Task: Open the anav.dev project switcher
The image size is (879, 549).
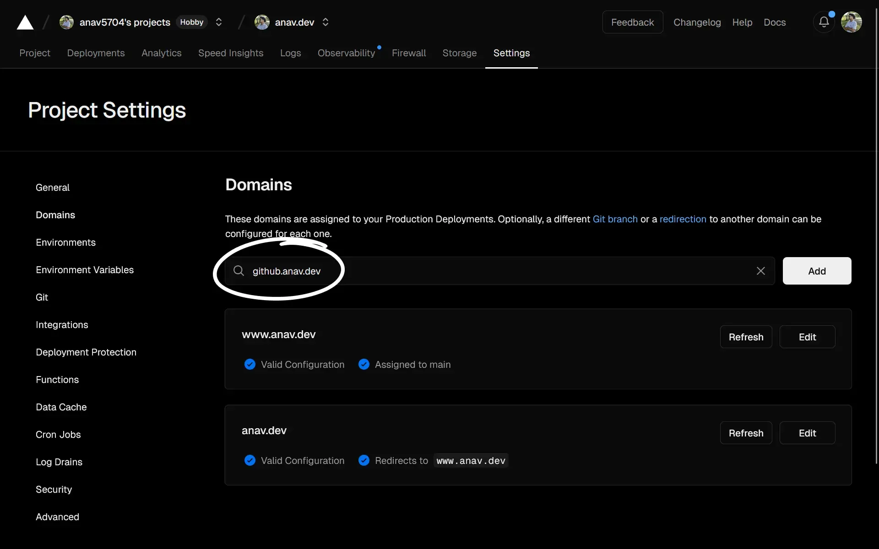Action: pyautogui.click(x=326, y=22)
